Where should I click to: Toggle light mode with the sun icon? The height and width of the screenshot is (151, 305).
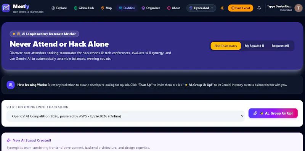222,8
